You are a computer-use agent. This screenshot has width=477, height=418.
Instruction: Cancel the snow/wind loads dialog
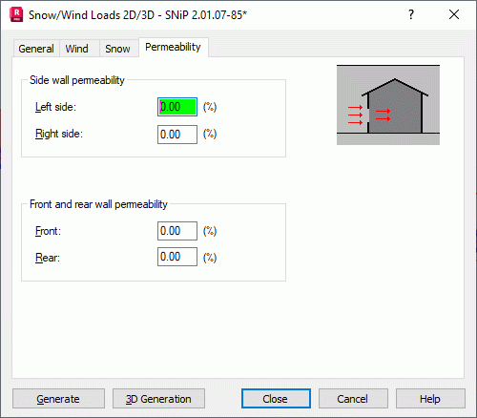pos(353,399)
